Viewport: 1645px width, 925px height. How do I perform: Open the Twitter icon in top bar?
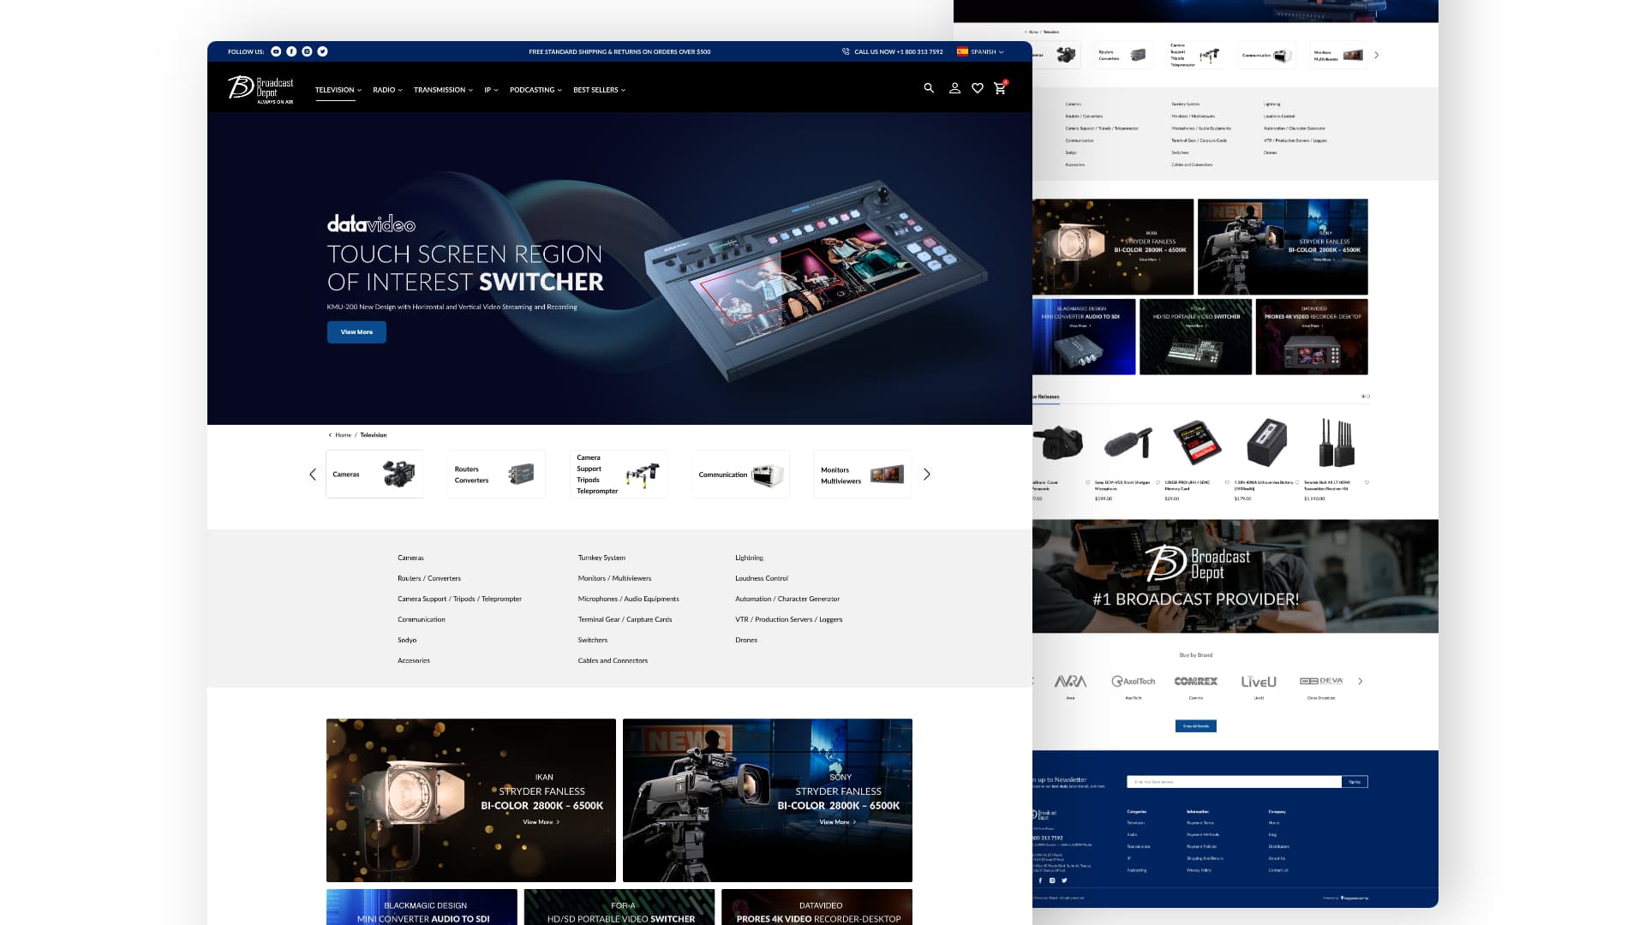pyautogui.click(x=322, y=51)
